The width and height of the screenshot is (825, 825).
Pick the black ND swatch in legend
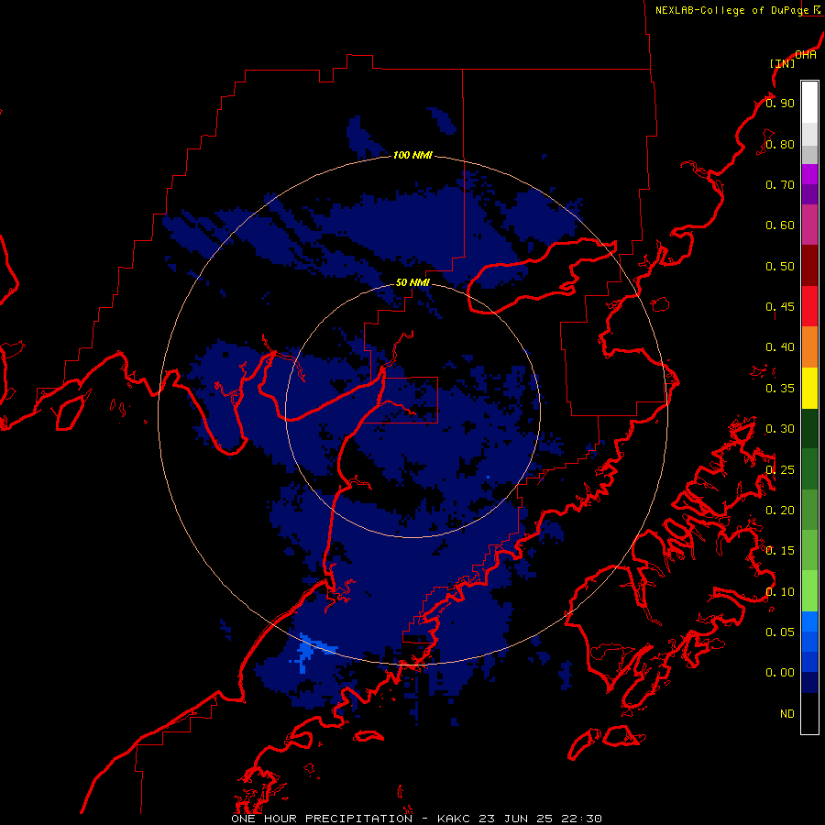click(x=809, y=713)
